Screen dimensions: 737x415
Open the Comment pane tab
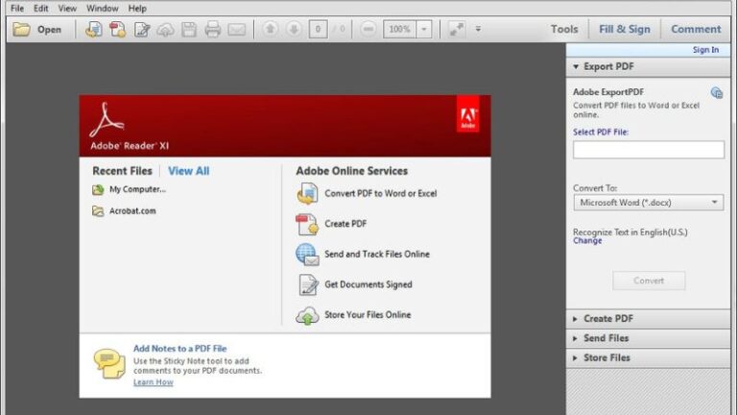point(696,29)
